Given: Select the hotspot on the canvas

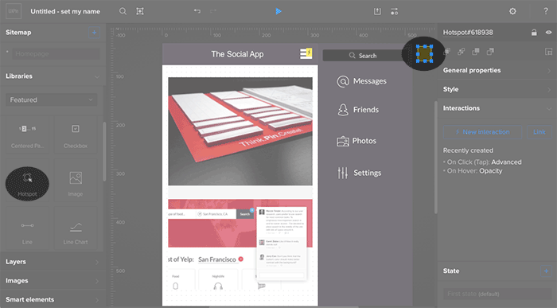Looking at the screenshot, I should pos(424,54).
